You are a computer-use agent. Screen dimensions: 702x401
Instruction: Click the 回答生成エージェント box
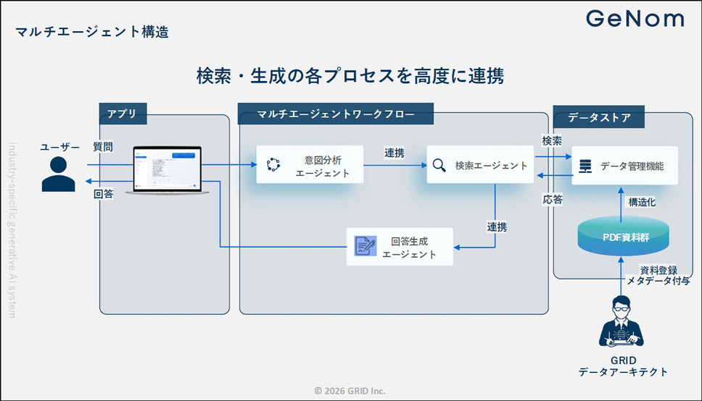(400, 247)
